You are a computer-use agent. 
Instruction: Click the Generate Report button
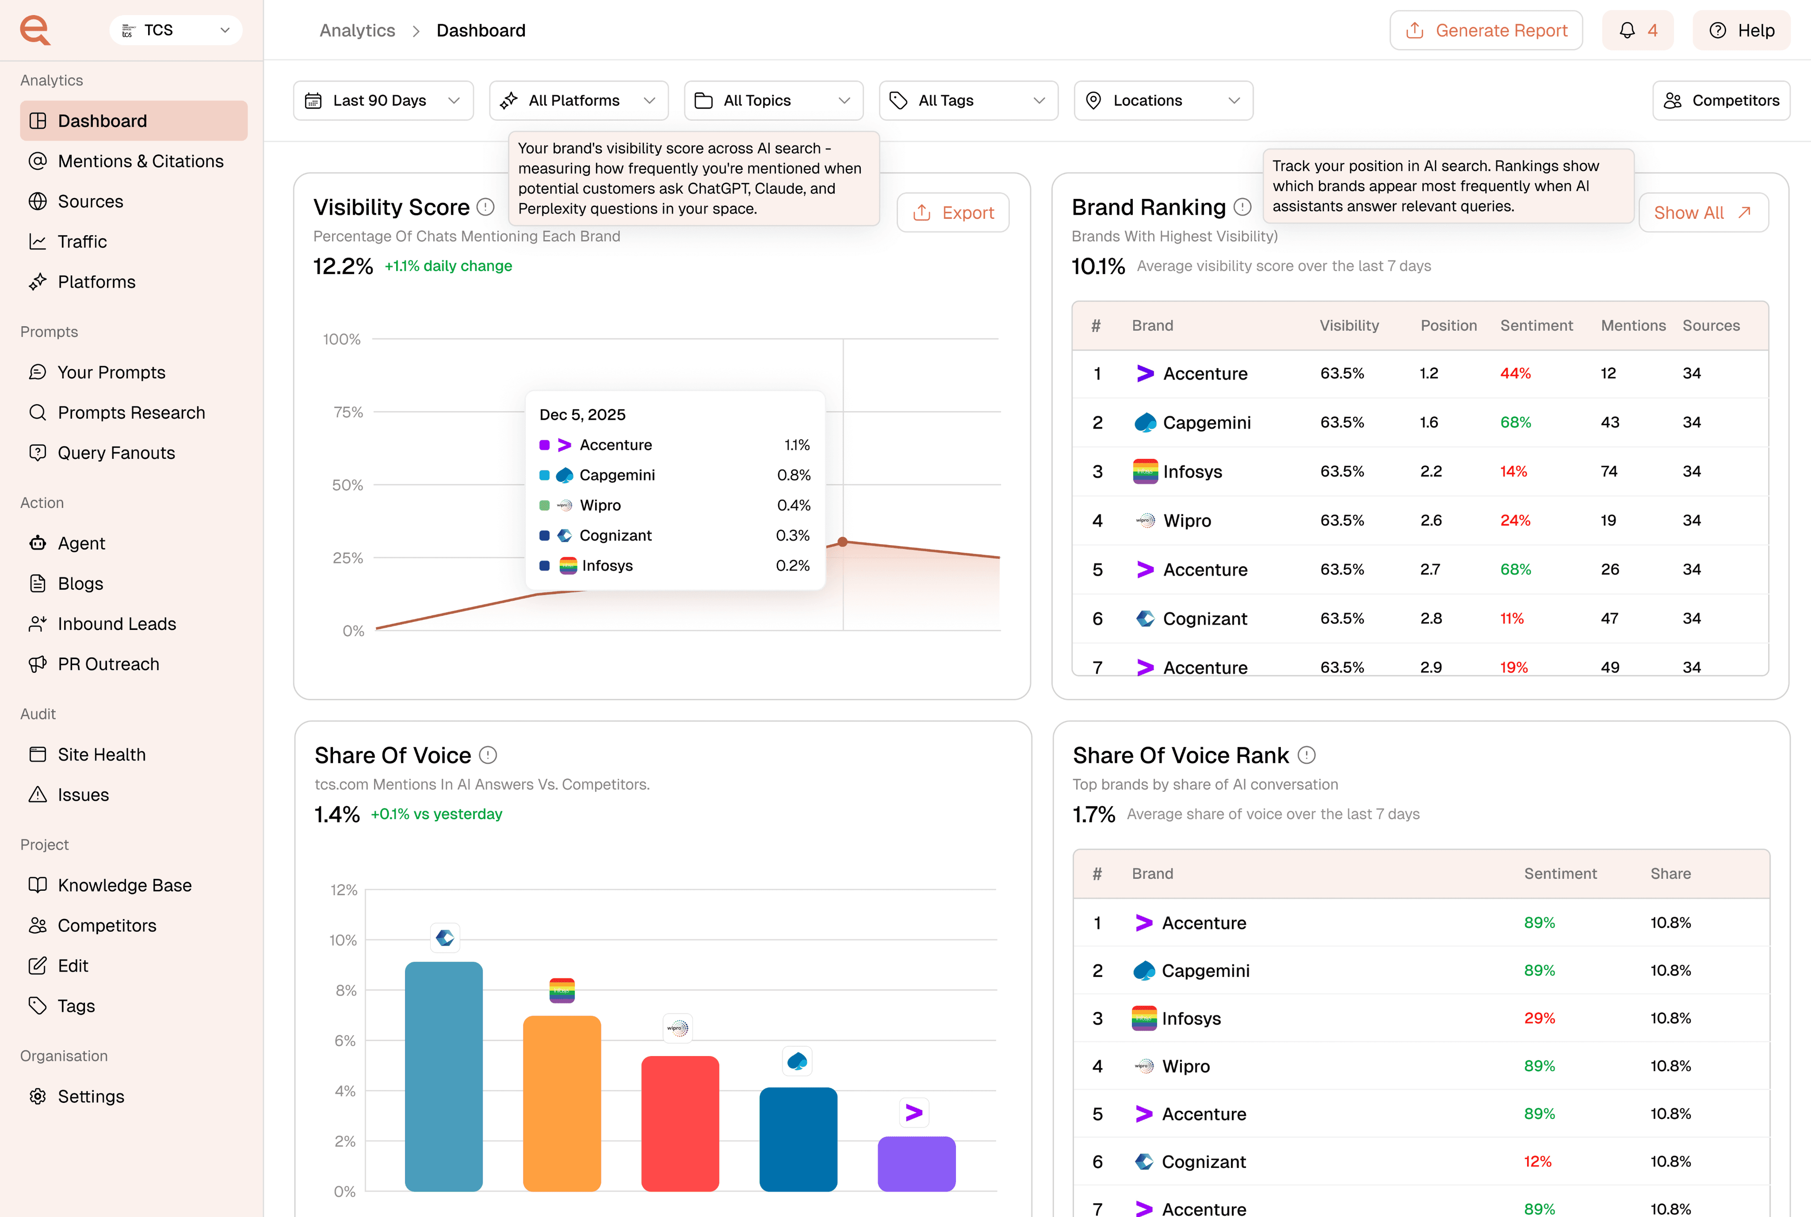point(1486,30)
